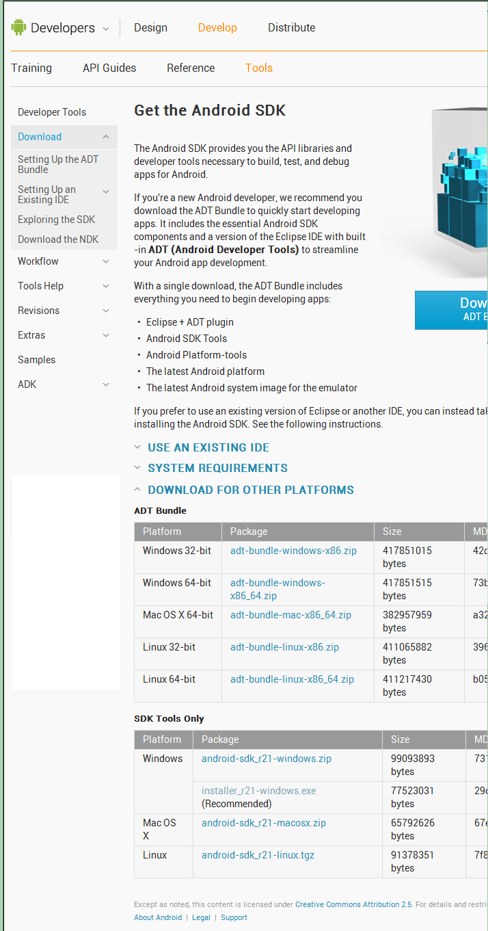Expand the ADK sidebar chevron
Viewport: 488px width, 931px height.
(x=106, y=384)
